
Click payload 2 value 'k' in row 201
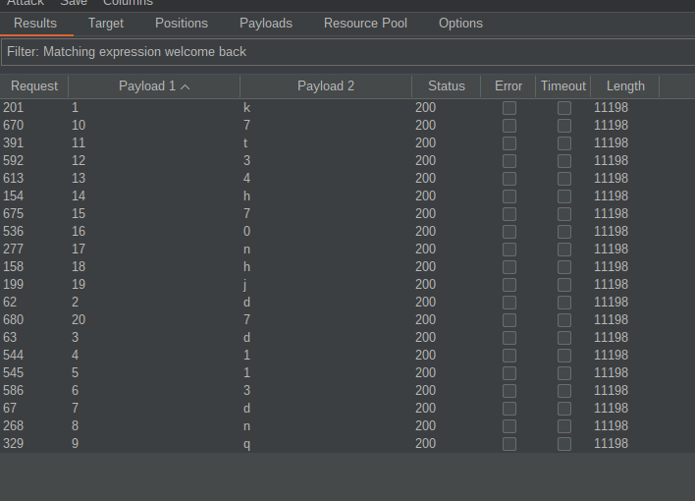click(x=247, y=107)
